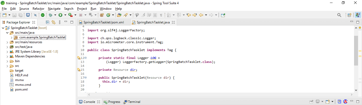Toggle the Skip All Breakpoints icon

(35, 15)
